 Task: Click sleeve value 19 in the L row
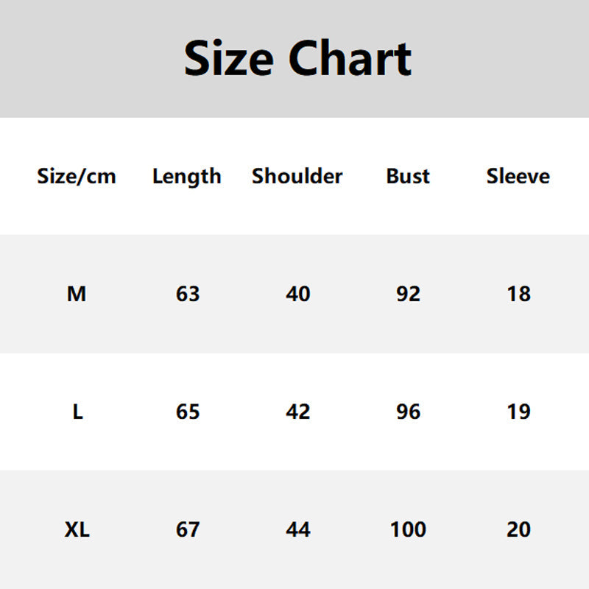pyautogui.click(x=518, y=412)
